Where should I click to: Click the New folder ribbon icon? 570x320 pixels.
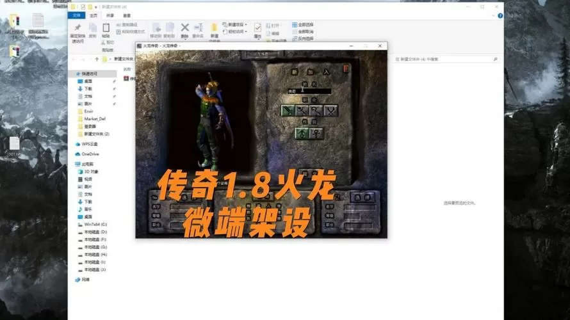pos(215,33)
